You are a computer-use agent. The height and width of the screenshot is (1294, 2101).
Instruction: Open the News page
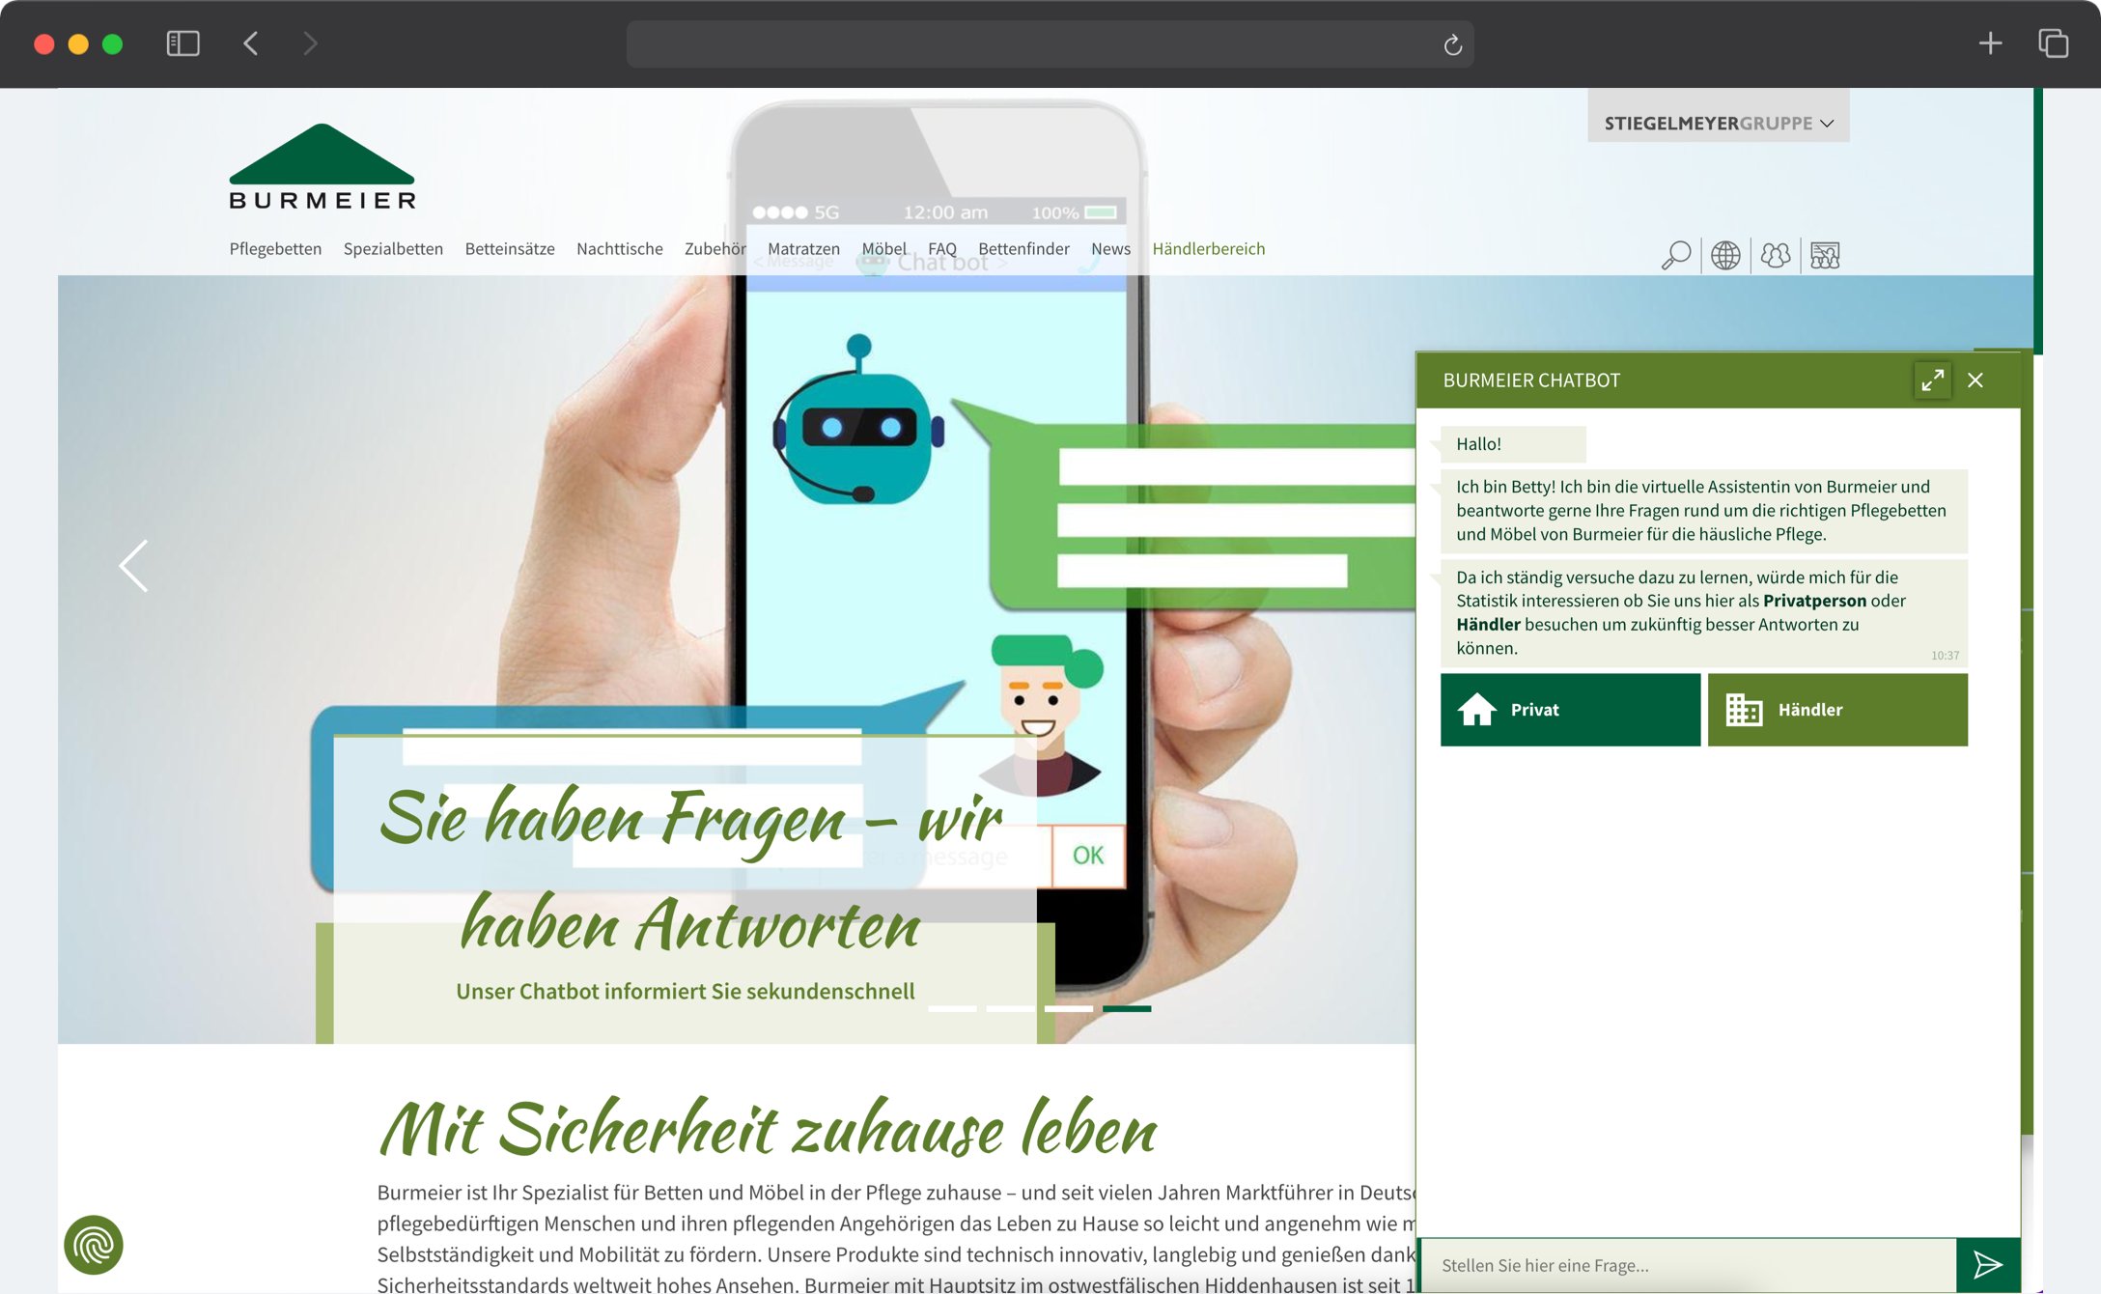(1110, 249)
